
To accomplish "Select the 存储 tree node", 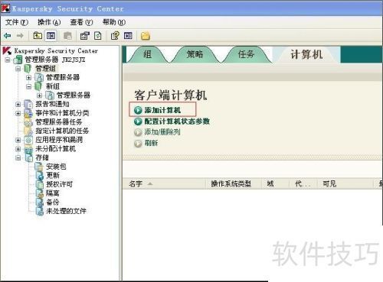I will click(x=42, y=157).
